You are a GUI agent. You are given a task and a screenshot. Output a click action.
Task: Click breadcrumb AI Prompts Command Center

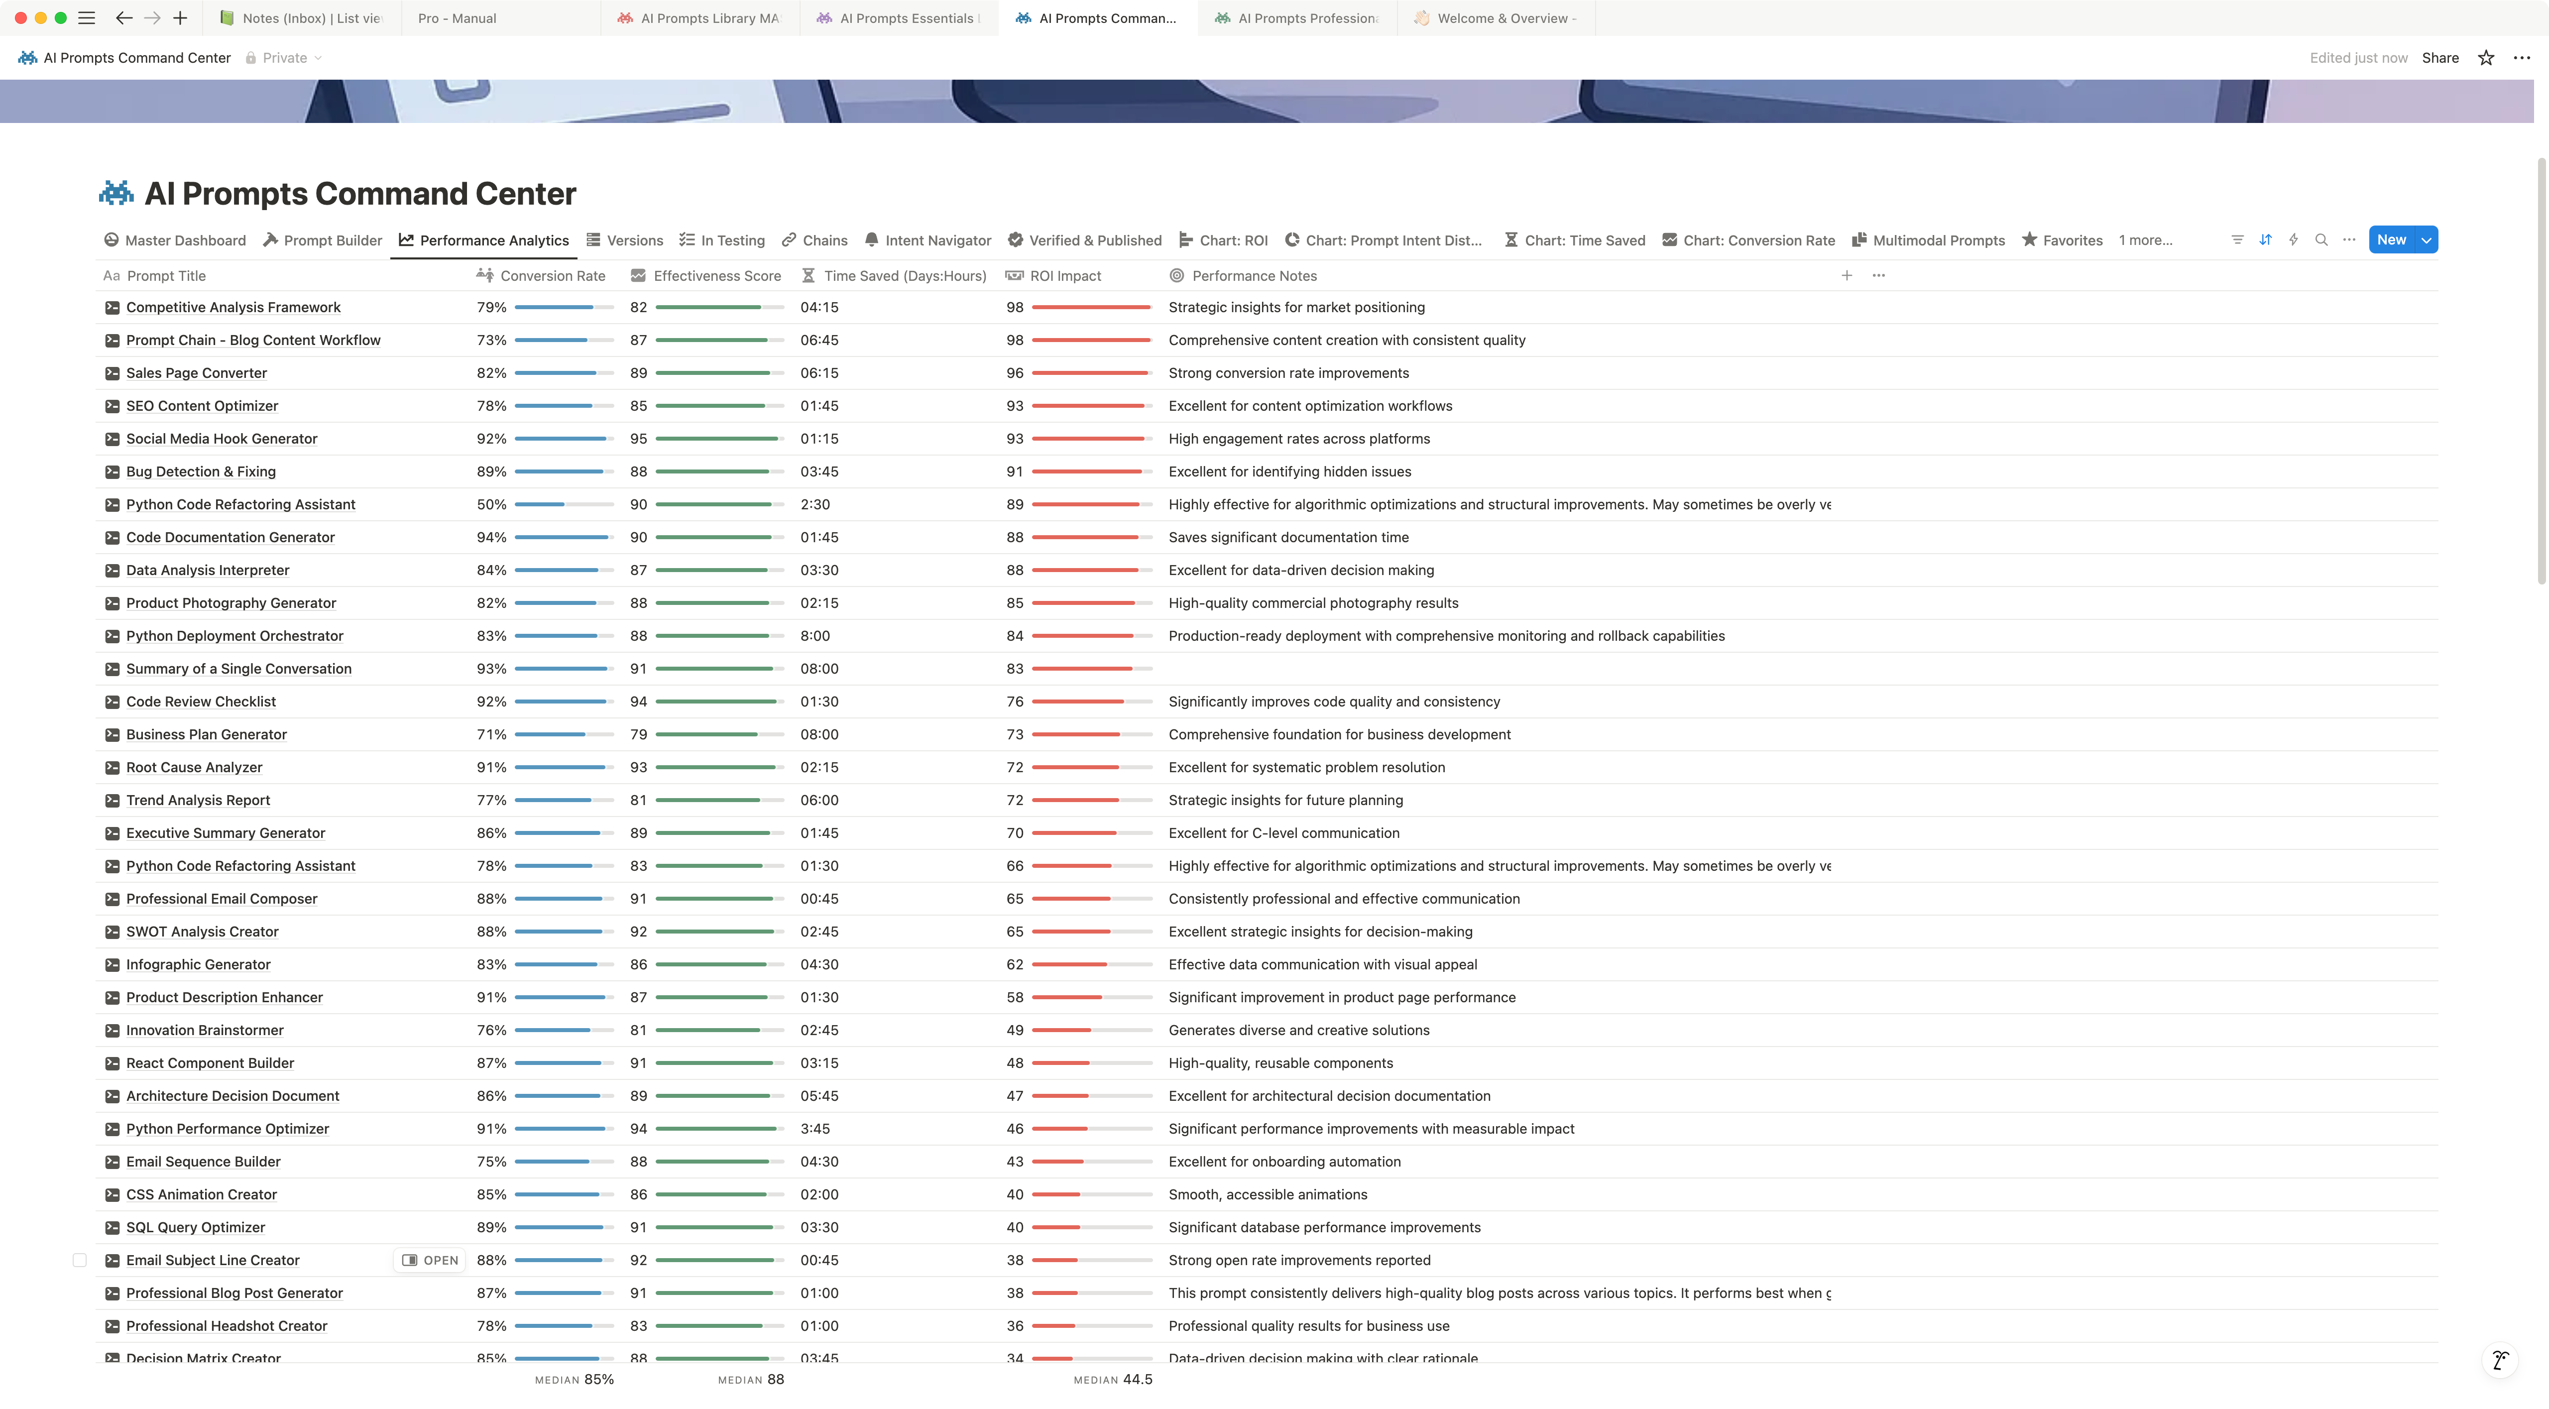(124, 57)
